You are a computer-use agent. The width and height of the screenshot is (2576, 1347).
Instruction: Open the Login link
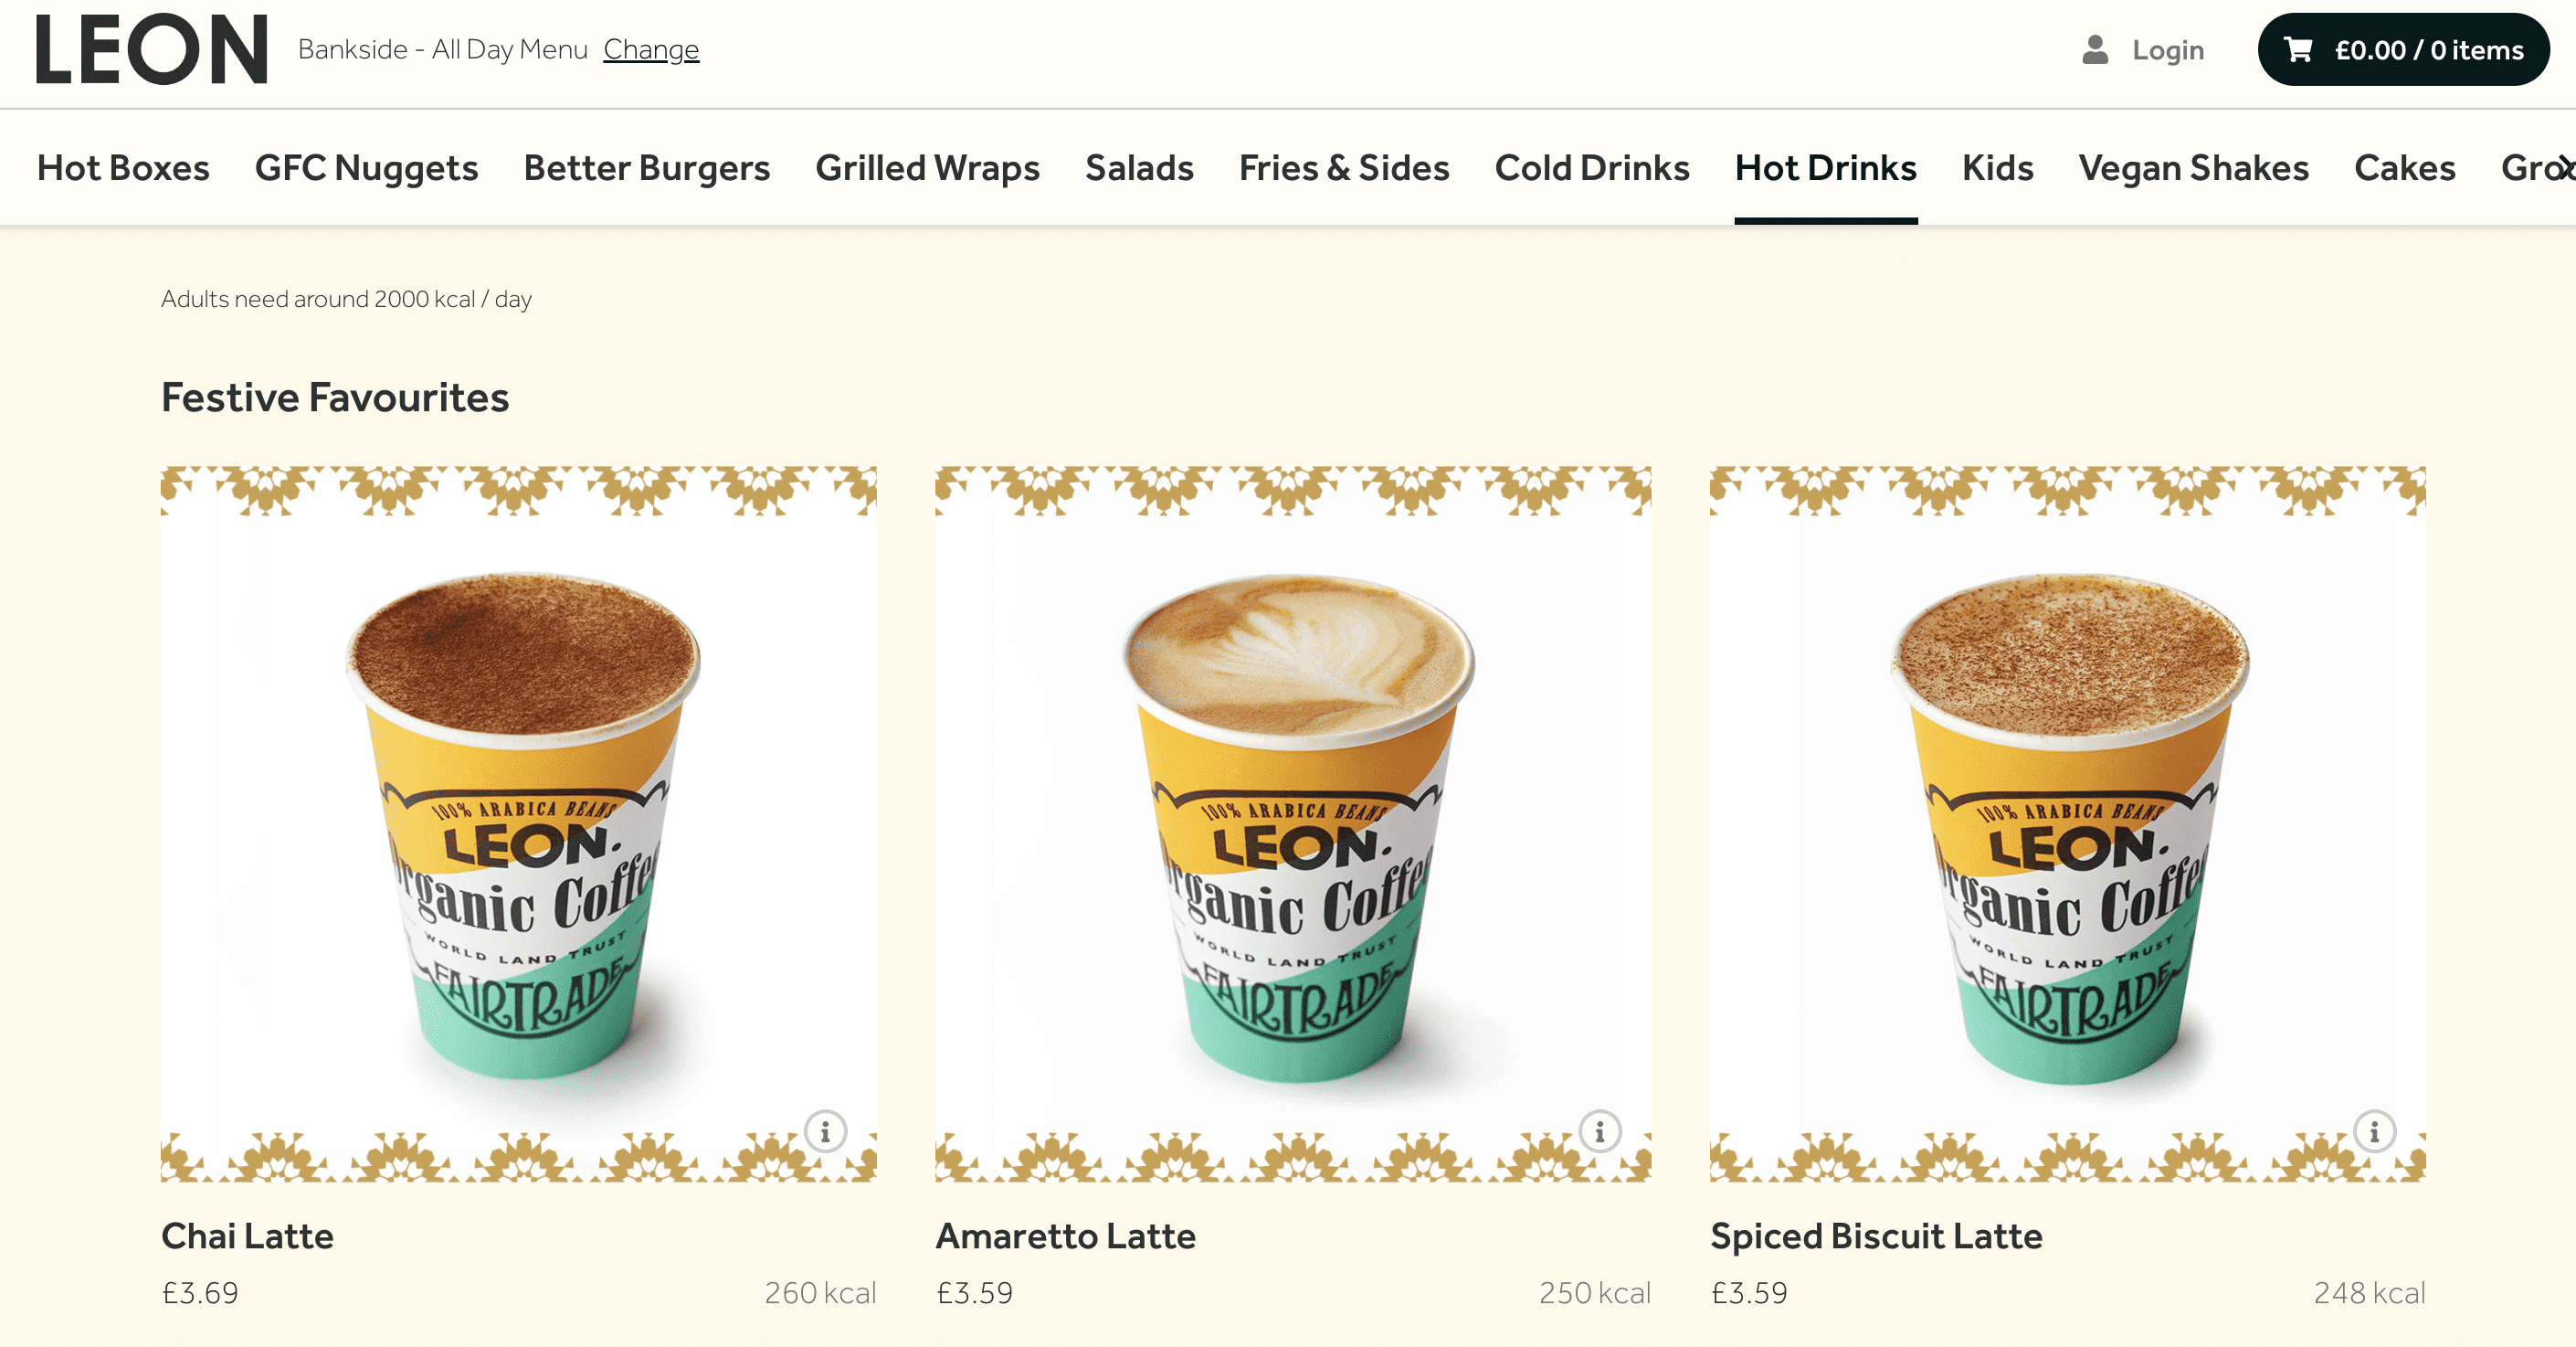[2167, 50]
